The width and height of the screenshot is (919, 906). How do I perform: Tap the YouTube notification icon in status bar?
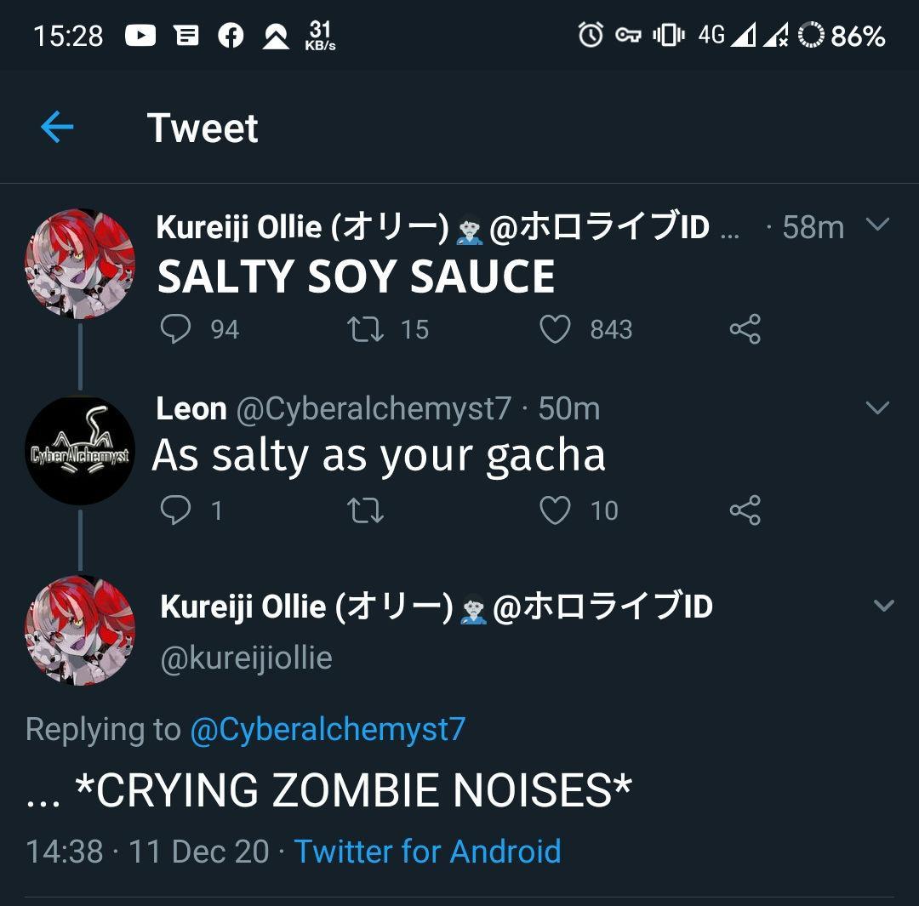[140, 36]
